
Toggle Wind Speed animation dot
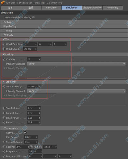(4, 49)
